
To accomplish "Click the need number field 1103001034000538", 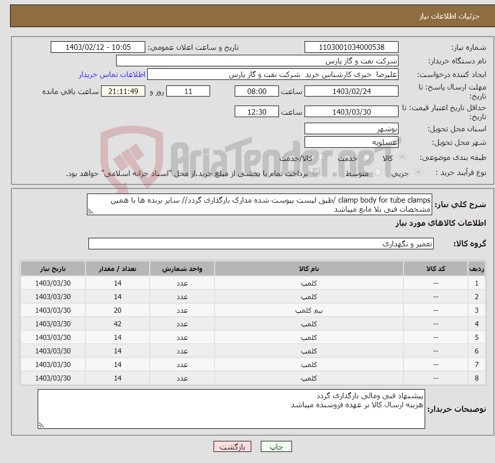I will [x=351, y=47].
